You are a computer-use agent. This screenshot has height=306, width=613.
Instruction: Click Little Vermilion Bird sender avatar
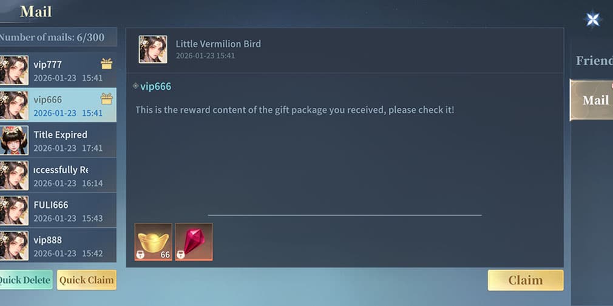click(x=153, y=50)
